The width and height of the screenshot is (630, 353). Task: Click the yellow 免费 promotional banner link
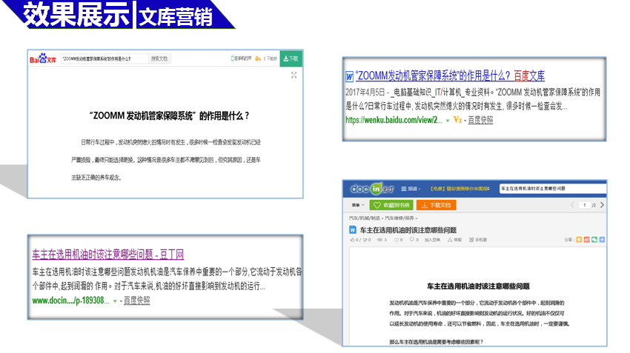[x=460, y=189]
